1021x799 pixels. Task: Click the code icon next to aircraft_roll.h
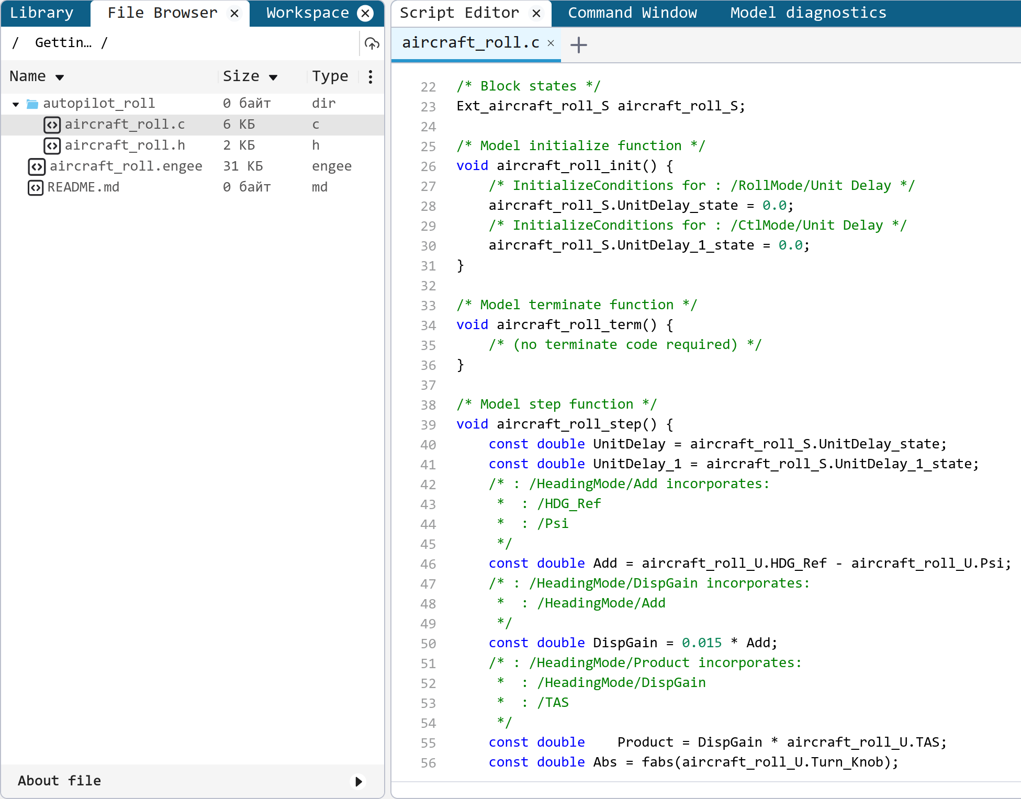tap(52, 145)
